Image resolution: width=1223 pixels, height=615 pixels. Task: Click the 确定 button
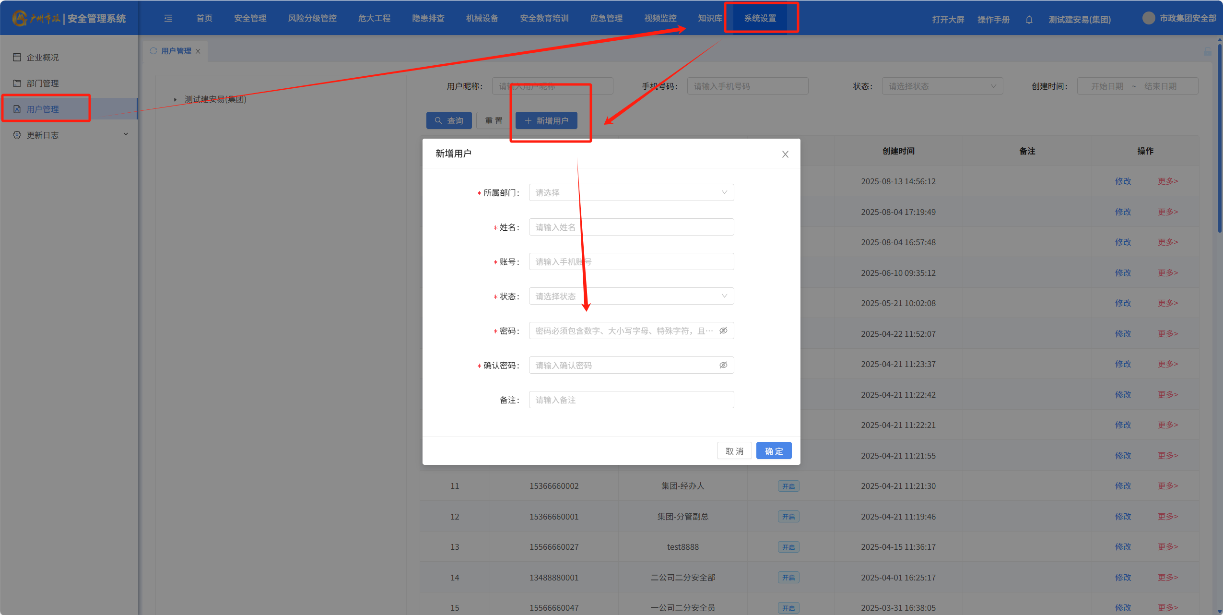pyautogui.click(x=773, y=451)
